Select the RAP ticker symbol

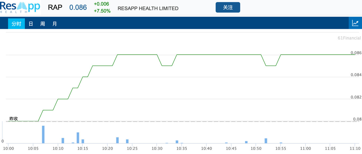click(55, 7)
